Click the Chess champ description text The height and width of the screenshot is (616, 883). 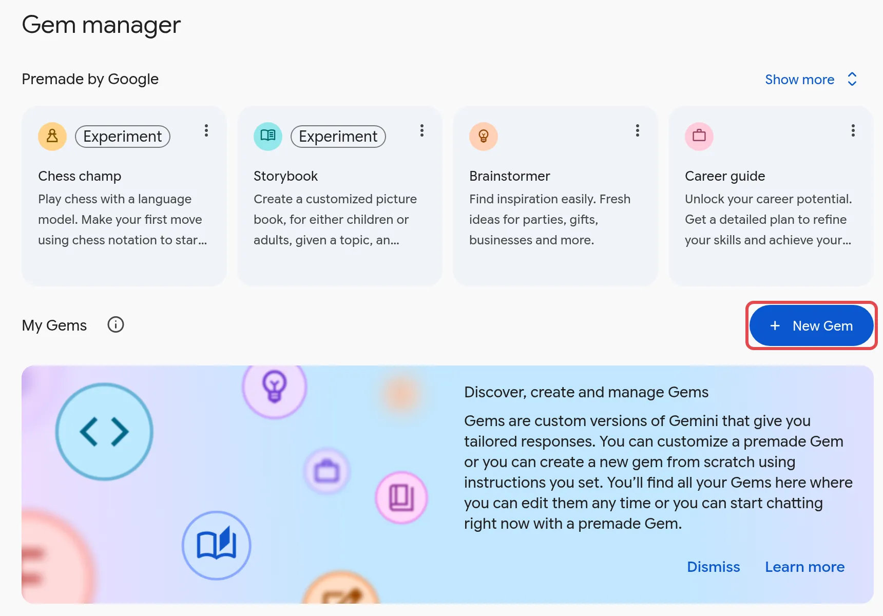tap(123, 220)
